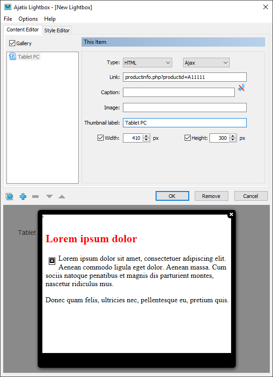
Task: Uncheck the Width checkbox
Action: tap(100, 138)
